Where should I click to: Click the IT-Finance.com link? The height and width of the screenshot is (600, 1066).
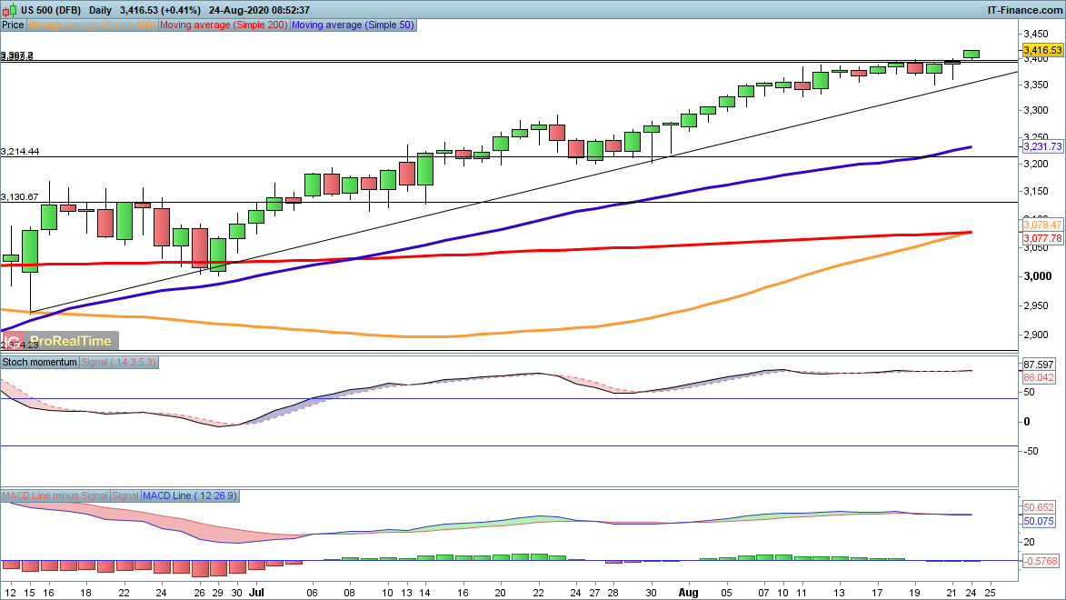(x=1024, y=8)
